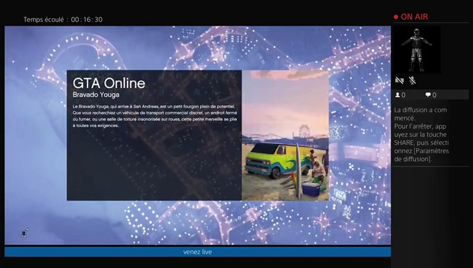Click the GTA Online heading
The image size is (473, 268).
tap(109, 83)
